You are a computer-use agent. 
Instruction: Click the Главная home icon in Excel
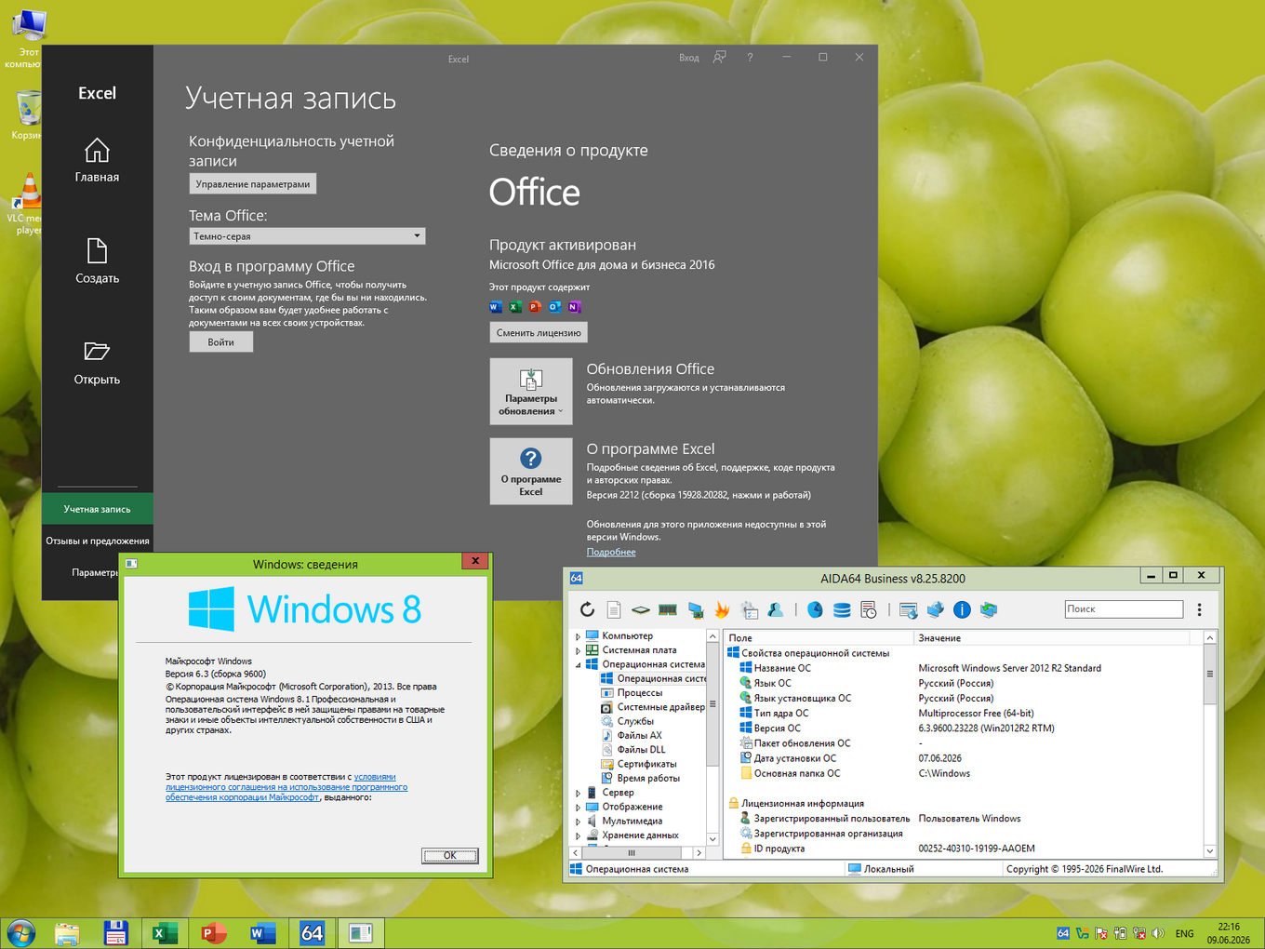point(97,150)
